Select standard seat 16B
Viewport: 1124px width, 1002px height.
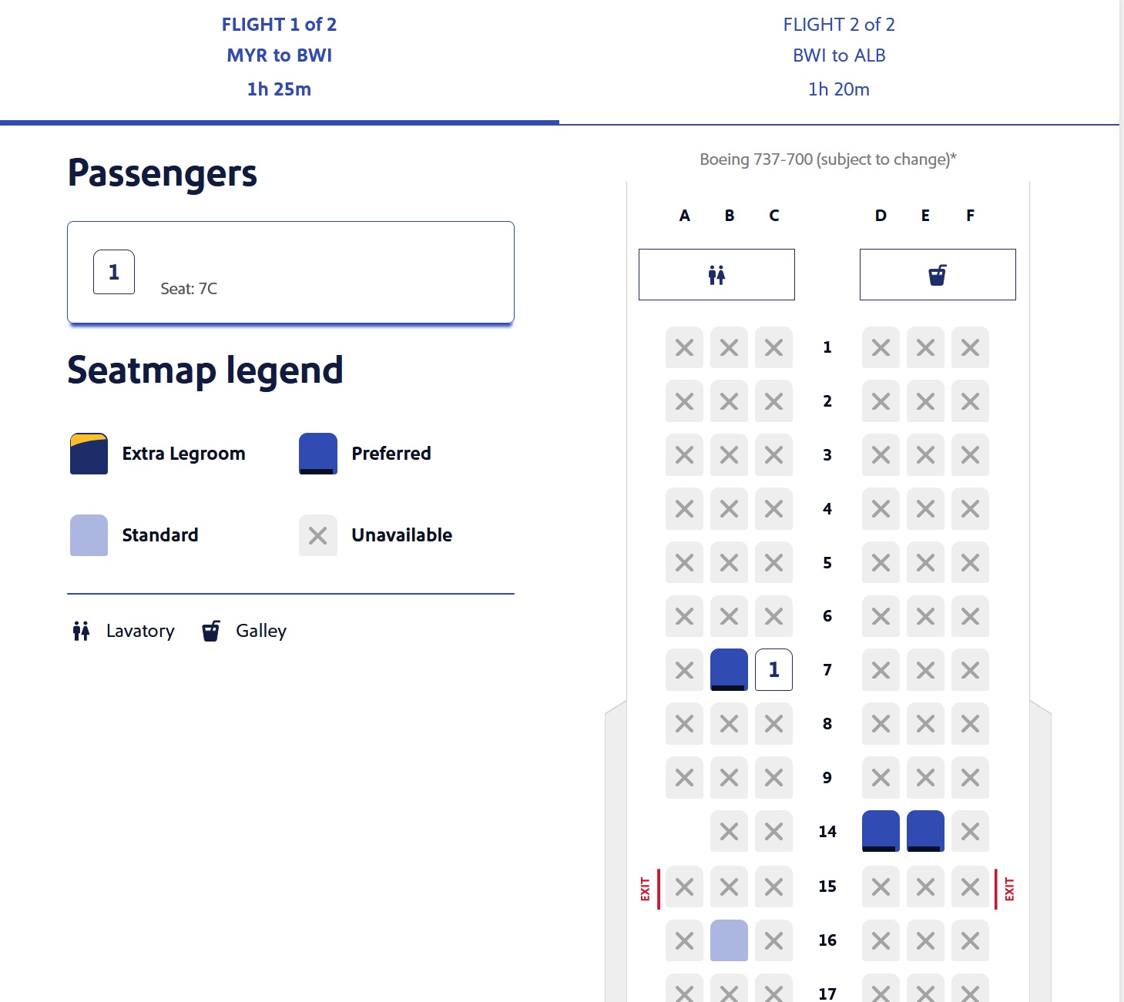pos(729,940)
